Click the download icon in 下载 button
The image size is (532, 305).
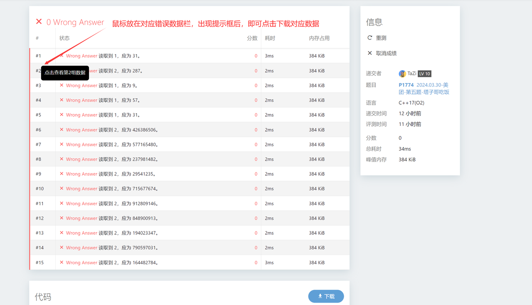pos(320,296)
